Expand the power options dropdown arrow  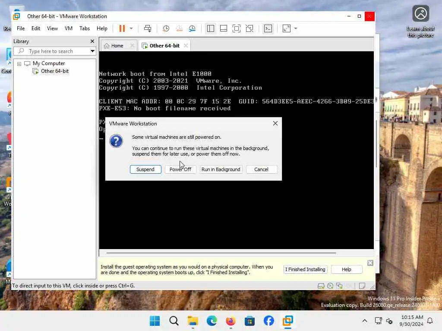click(131, 28)
